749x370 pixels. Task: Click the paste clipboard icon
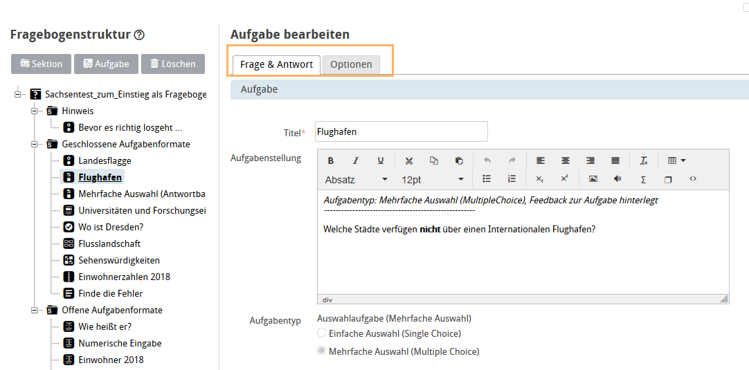(459, 161)
